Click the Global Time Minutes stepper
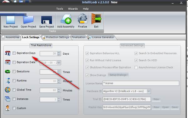Viewport: 188px width, 118px height. tap(59, 90)
